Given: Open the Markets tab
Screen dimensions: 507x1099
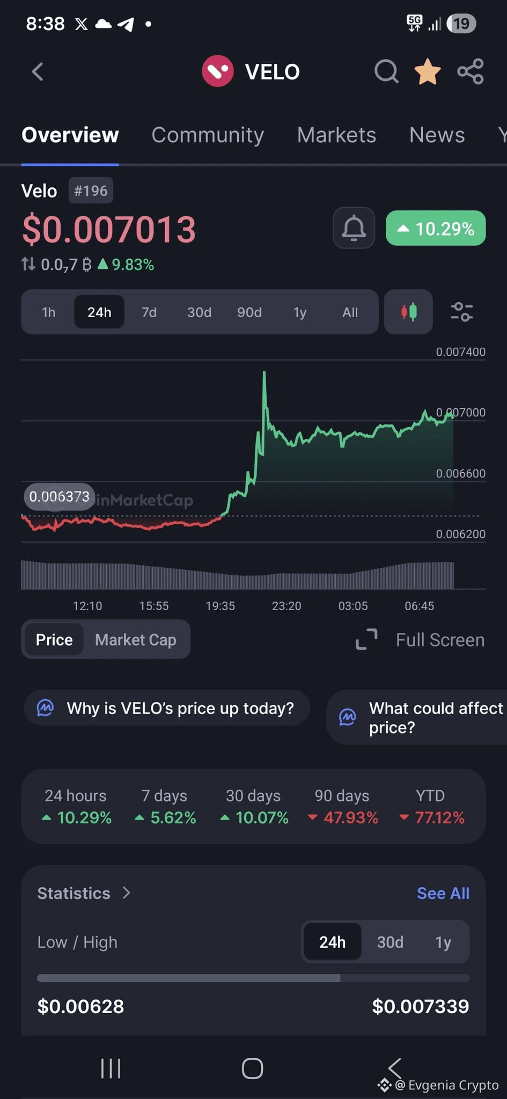Looking at the screenshot, I should 336,135.
